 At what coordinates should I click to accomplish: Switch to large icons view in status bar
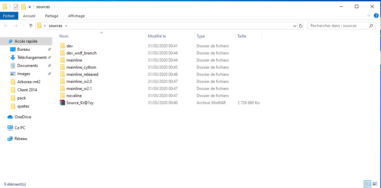tap(375, 184)
